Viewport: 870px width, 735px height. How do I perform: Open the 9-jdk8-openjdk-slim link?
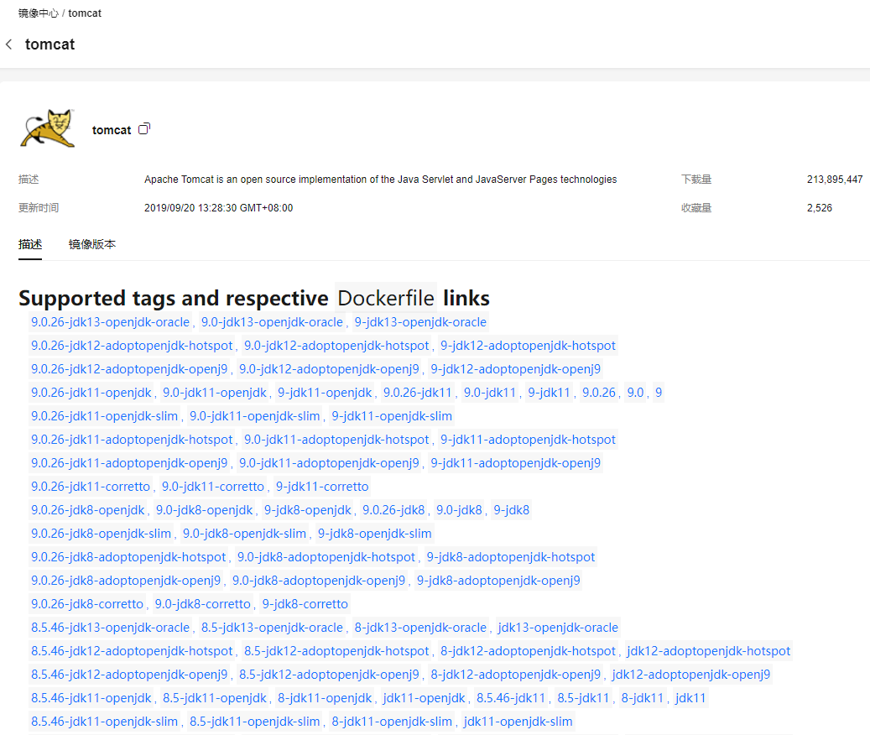(374, 534)
